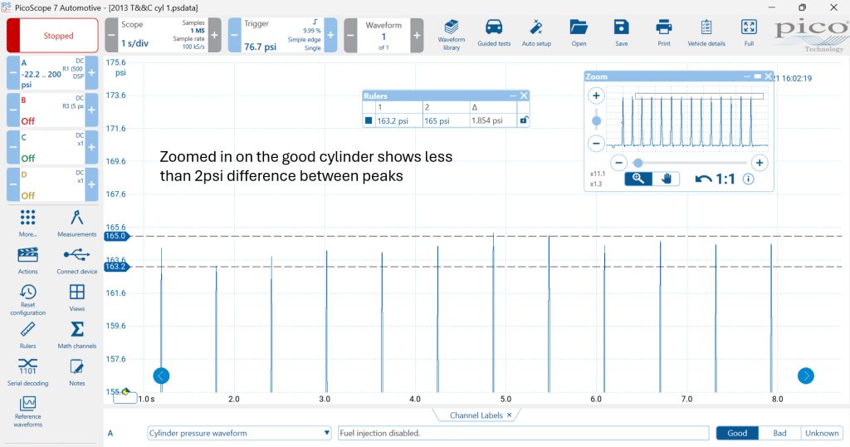
Task: Select the zoom magnifier tool in Zoom panel
Action: click(x=638, y=179)
